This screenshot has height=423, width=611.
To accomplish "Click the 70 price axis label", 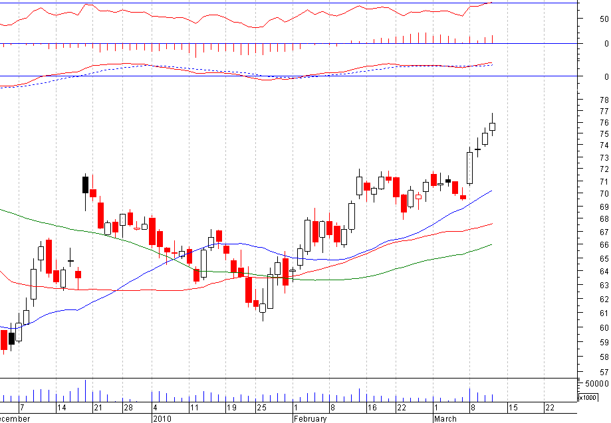I will pyautogui.click(x=604, y=193).
